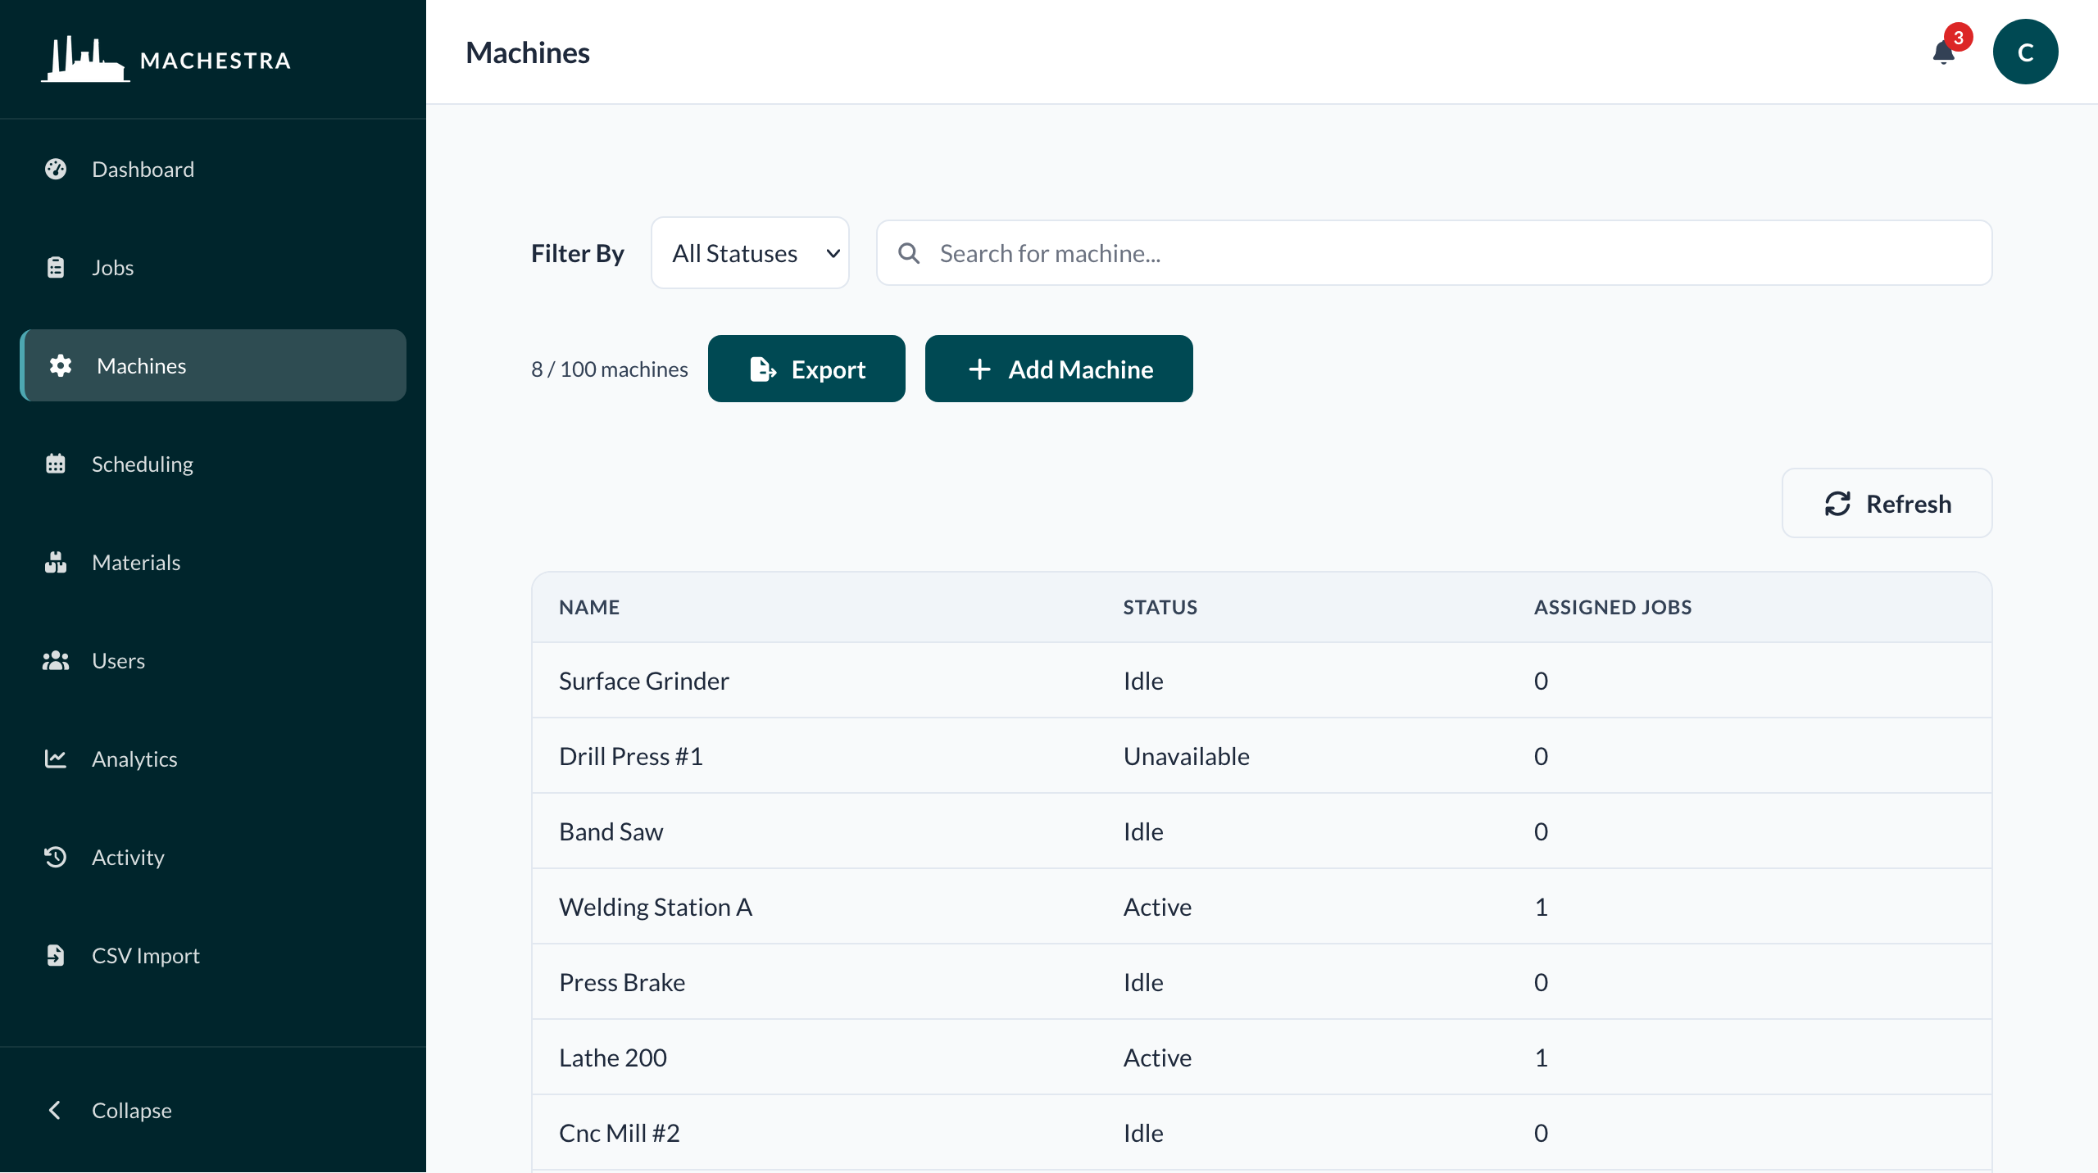Select the Materials icon
Screen dimensions: 2098x1173
tap(56, 562)
